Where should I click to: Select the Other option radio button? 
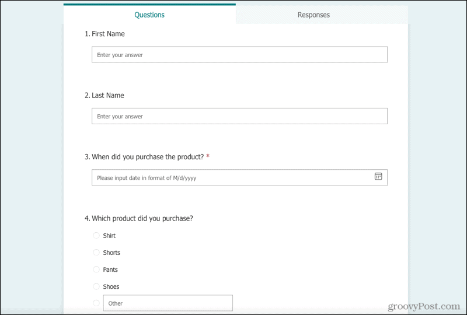96,303
